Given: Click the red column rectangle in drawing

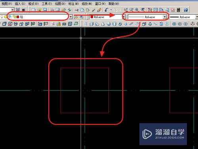Looking at the screenshot, I should click(85, 90).
